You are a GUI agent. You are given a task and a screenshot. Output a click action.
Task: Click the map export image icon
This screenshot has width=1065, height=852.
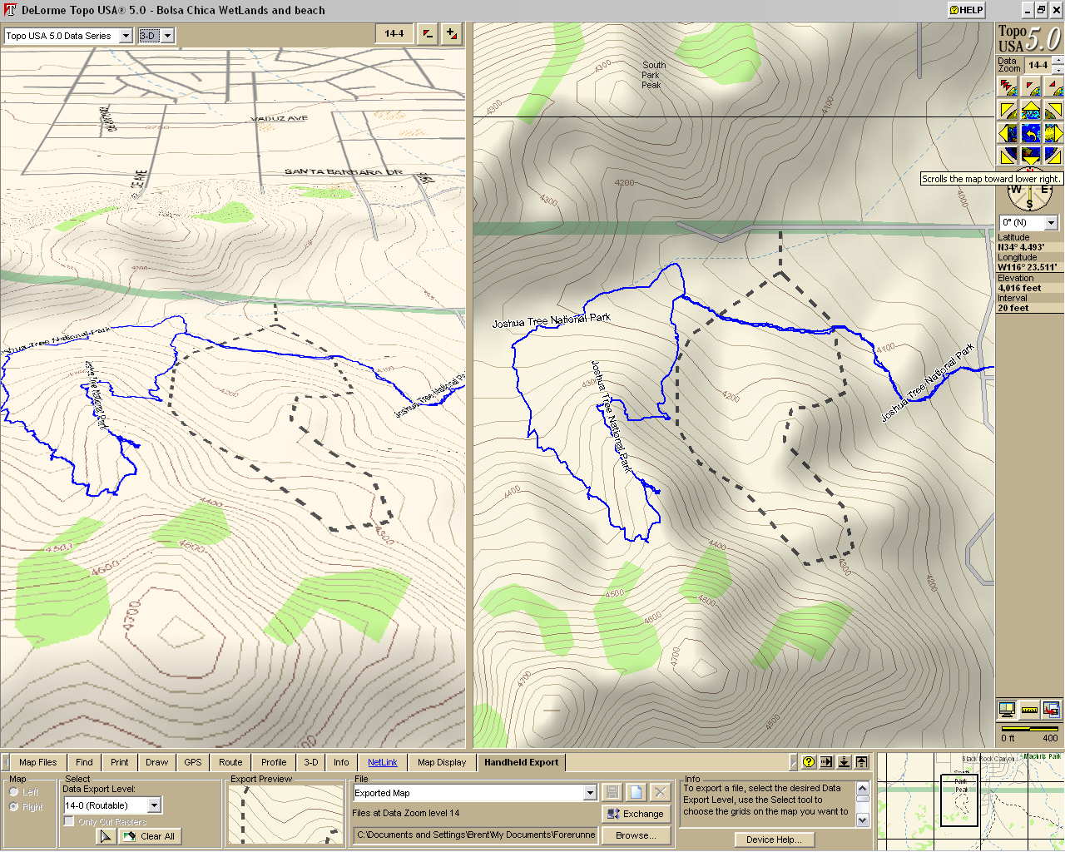(x=1052, y=710)
